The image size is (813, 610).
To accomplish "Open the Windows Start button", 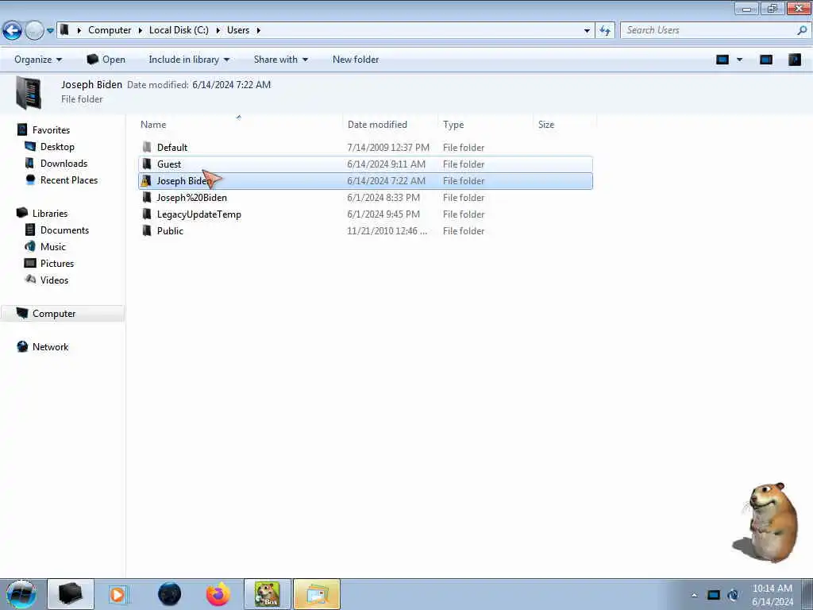I will tap(21, 594).
